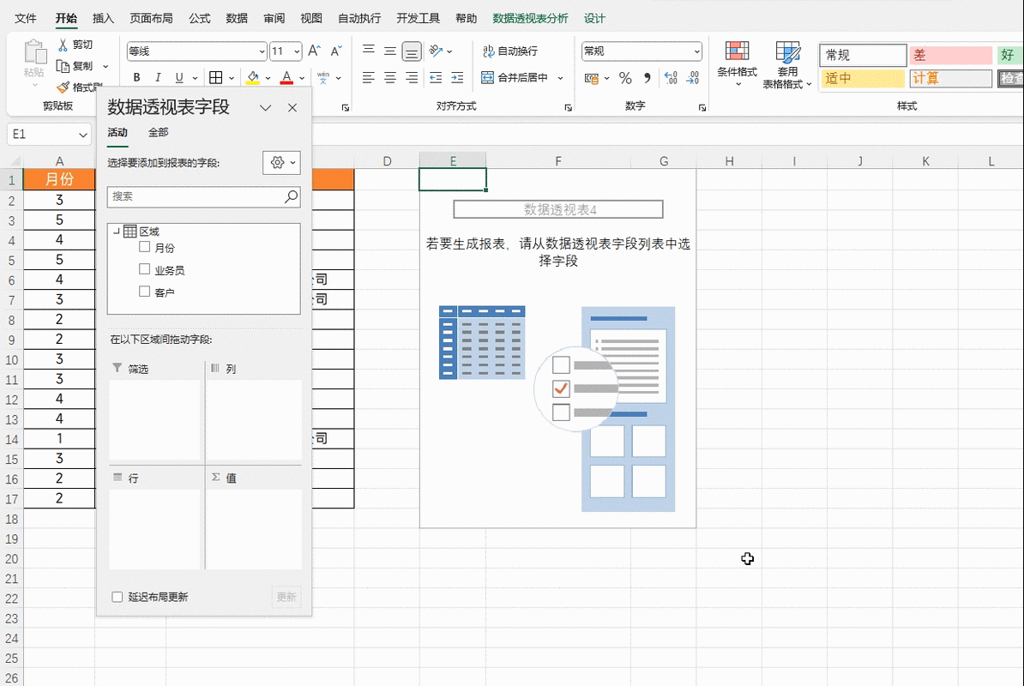Click the Wrap Text button 自动换行
Viewport: 1024px width, 686px height.
[x=510, y=51]
